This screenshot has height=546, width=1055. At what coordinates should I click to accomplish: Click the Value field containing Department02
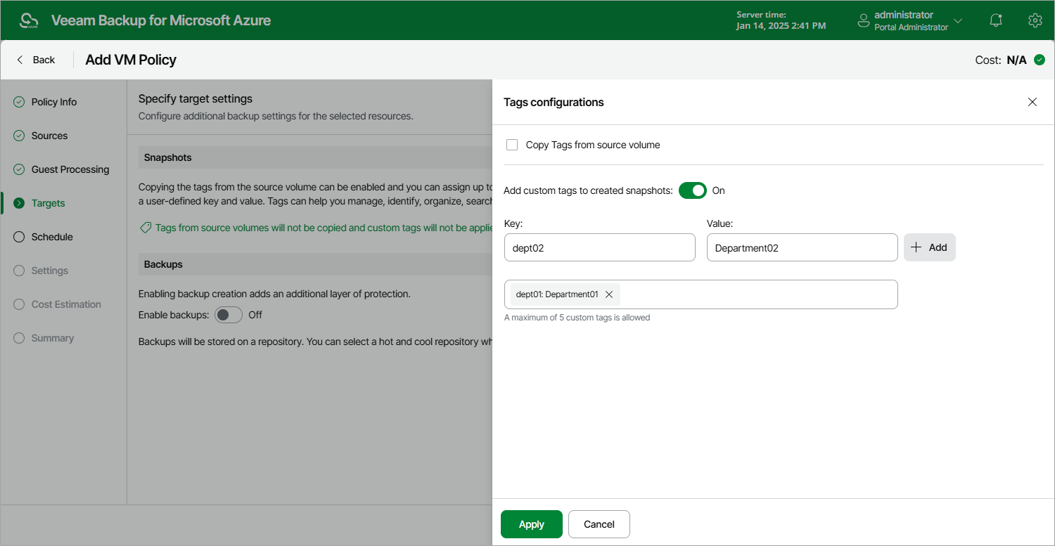803,247
